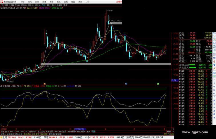Click the round icon before MA5 label
The width and height of the screenshot is (216, 139).
click(14, 8)
